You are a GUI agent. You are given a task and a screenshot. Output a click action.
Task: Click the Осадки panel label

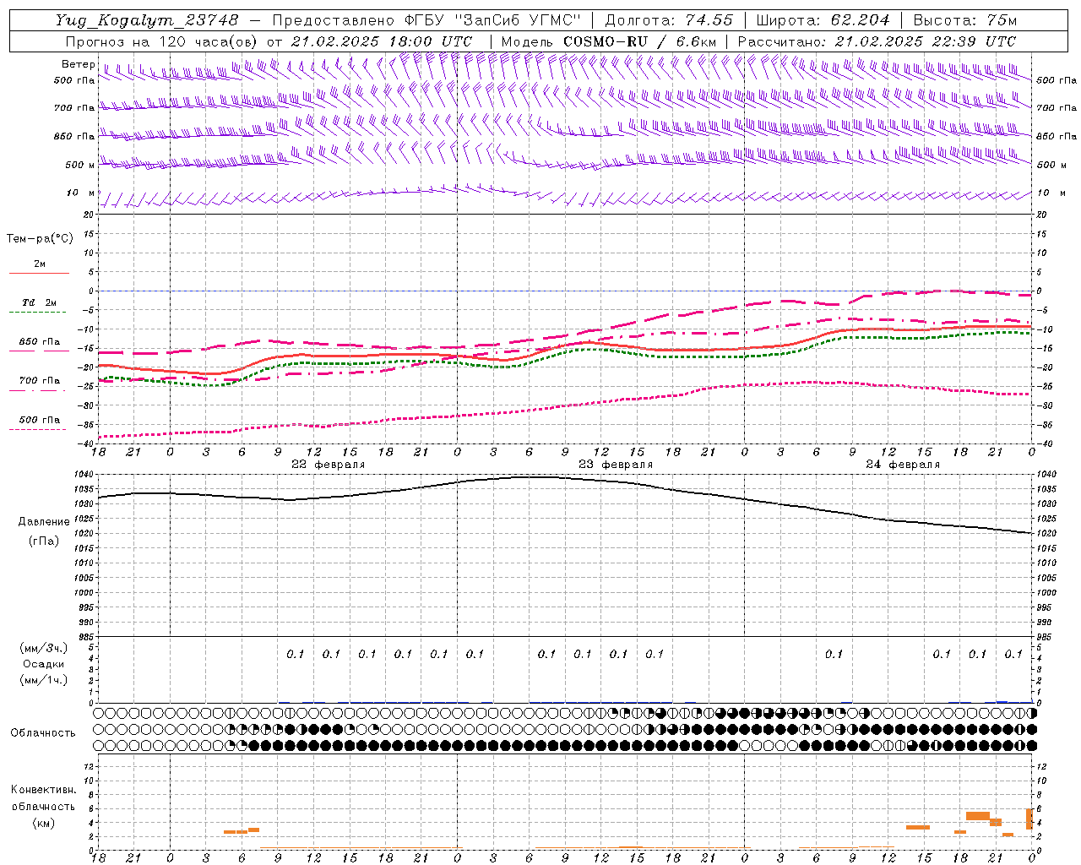44,664
